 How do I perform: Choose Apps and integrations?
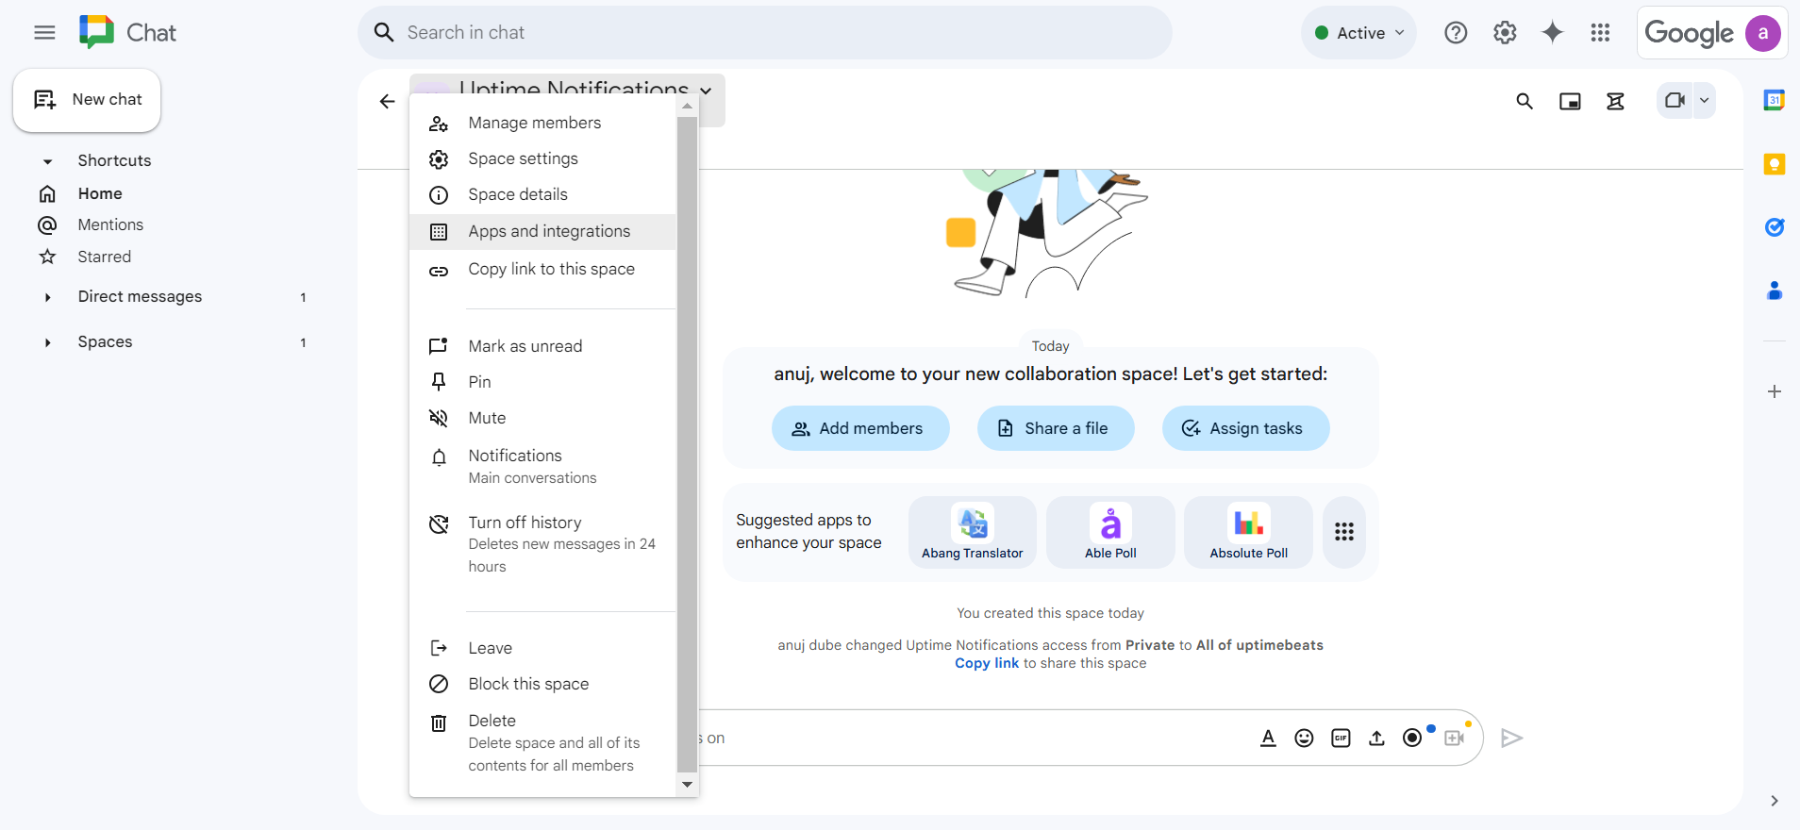tap(542, 231)
